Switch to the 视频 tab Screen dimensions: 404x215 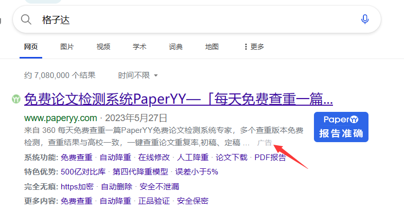[103, 47]
